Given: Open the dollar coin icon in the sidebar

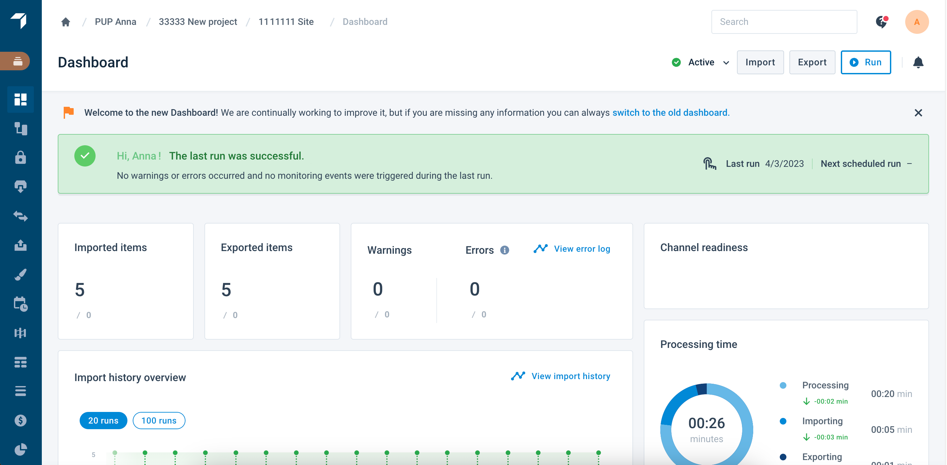Looking at the screenshot, I should tap(21, 420).
